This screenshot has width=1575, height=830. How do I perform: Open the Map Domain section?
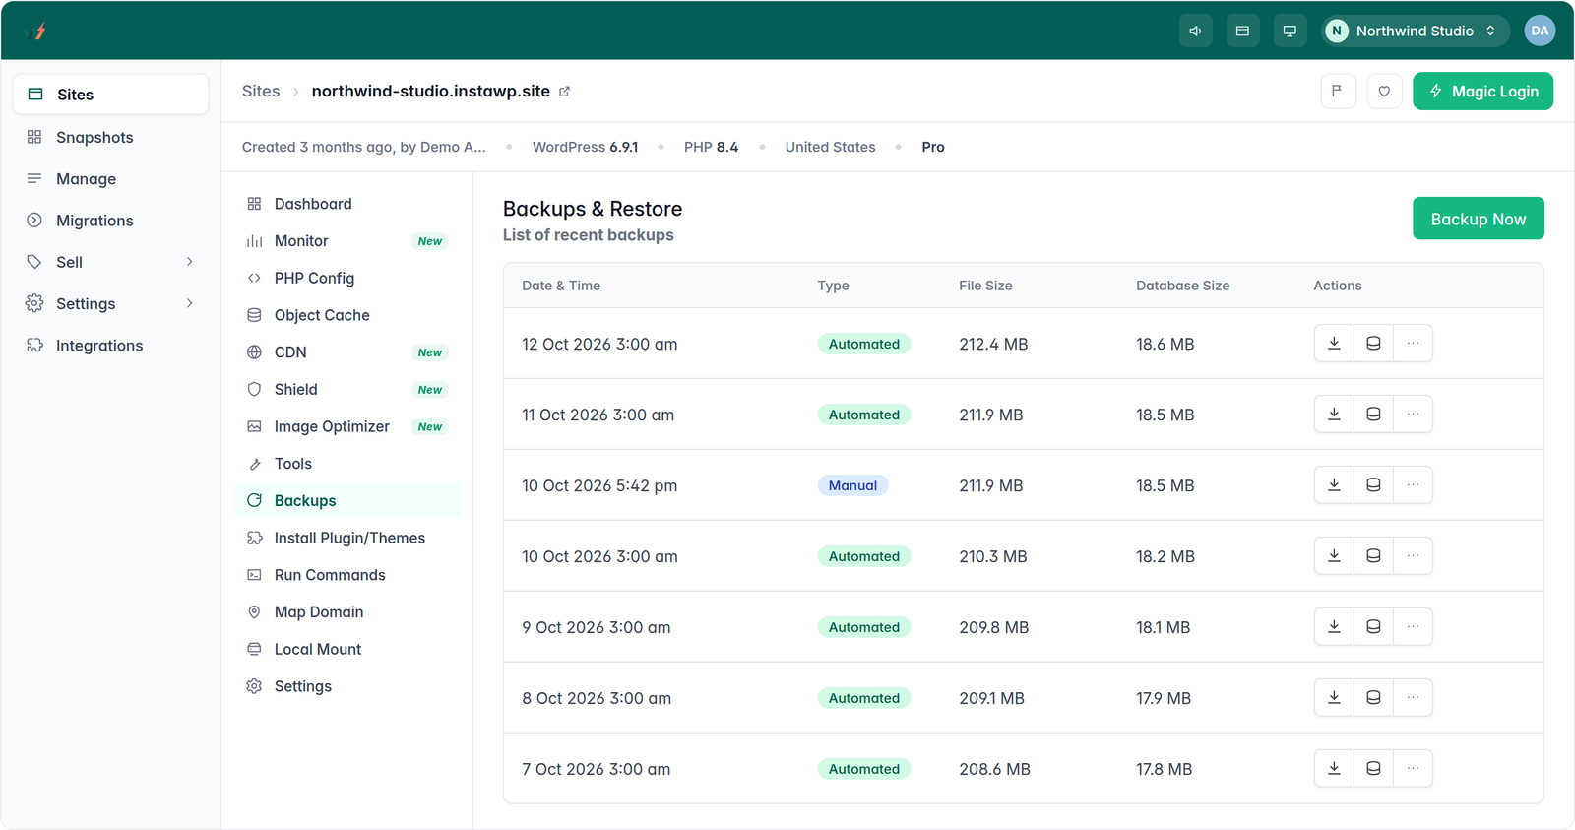click(346, 612)
